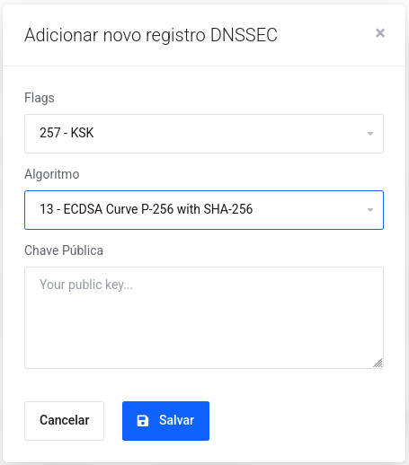Screen dimensions: 409x465
Task: Click the caret arrow of the Flags select
Action: pos(370,134)
